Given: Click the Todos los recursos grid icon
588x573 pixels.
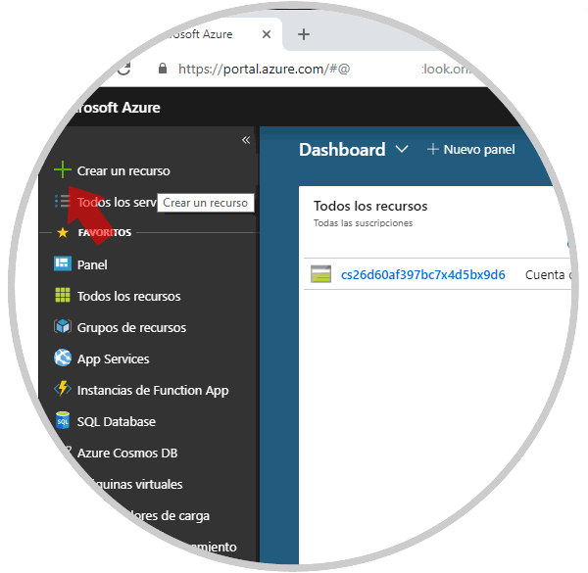Looking at the screenshot, I should tap(63, 295).
